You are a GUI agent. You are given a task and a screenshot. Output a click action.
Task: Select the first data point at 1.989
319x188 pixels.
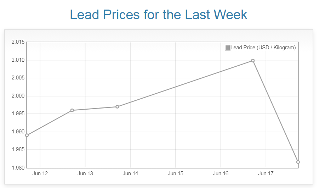27,135
